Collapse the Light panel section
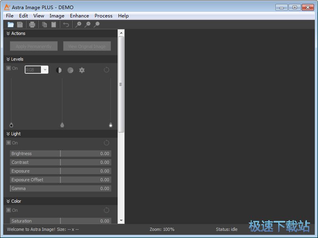318x238 pixels. [8, 134]
